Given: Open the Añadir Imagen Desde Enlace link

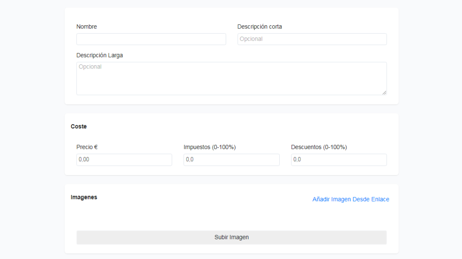Looking at the screenshot, I should pos(351,199).
